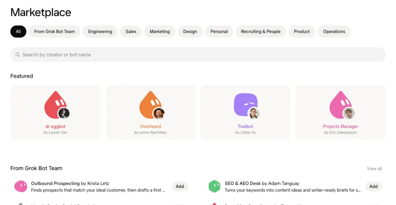Click 'by Claire Vo' creator text
The image size is (396, 205).
tap(245, 132)
